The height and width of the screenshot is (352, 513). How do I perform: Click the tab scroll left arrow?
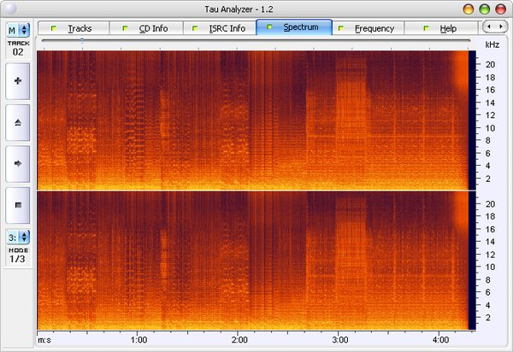pos(489,26)
